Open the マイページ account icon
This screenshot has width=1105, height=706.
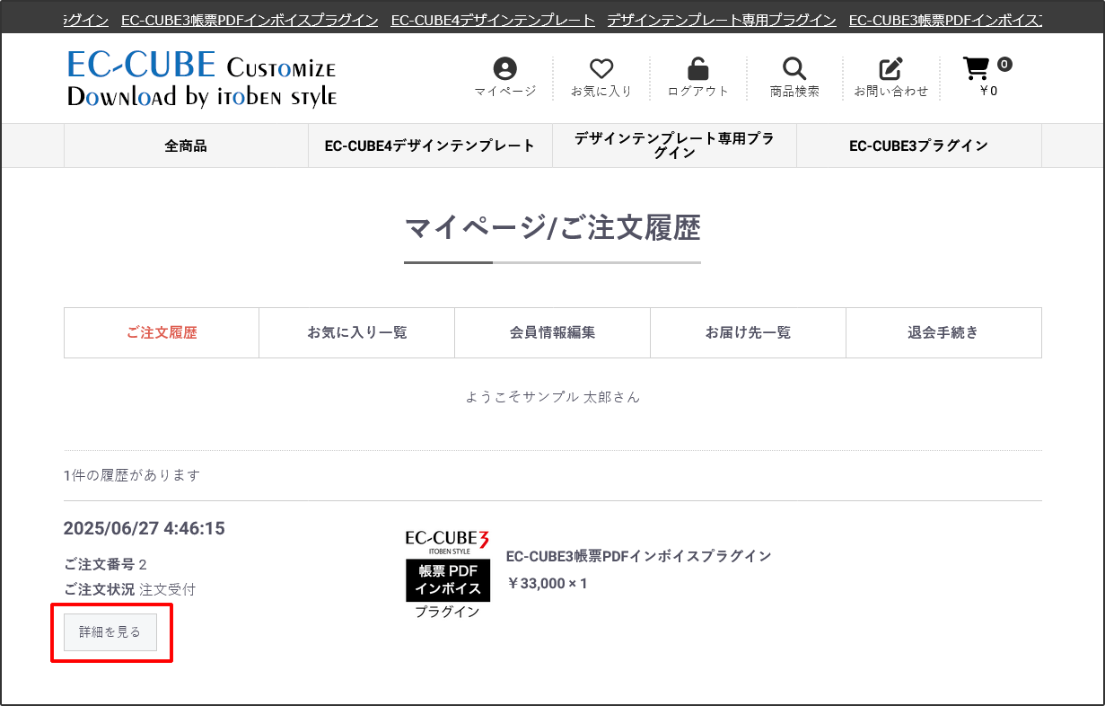pos(505,69)
